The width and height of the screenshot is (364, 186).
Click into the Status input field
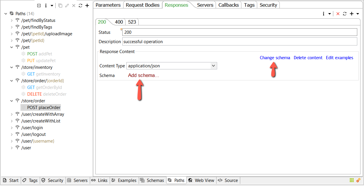pyautogui.click(x=240, y=32)
